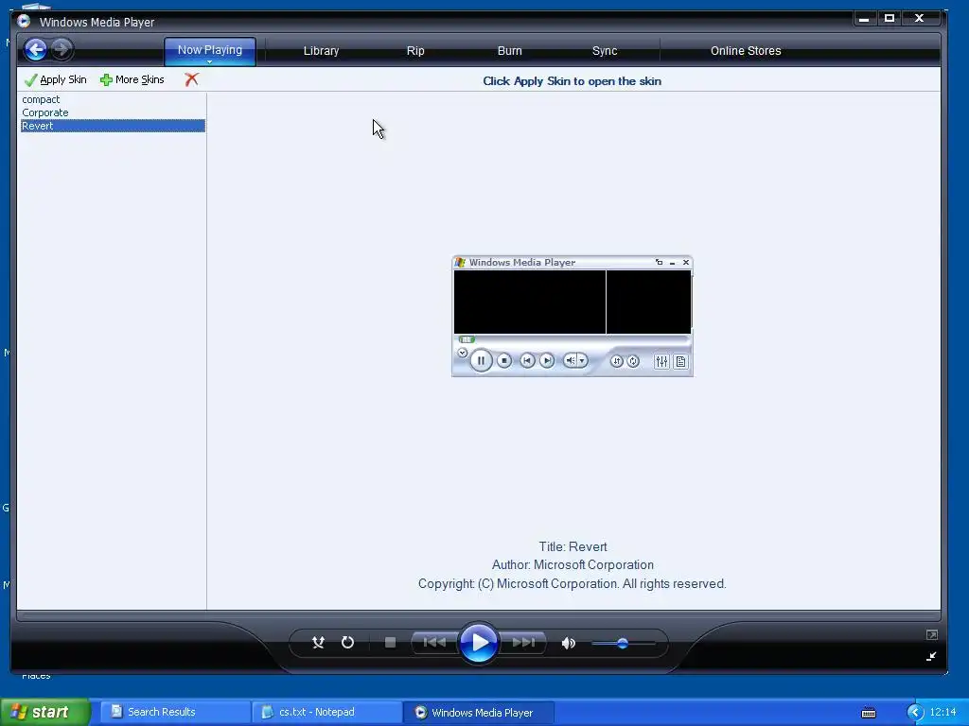Click the preview skin mute speaker icon
This screenshot has height=726, width=969.
tap(570, 360)
